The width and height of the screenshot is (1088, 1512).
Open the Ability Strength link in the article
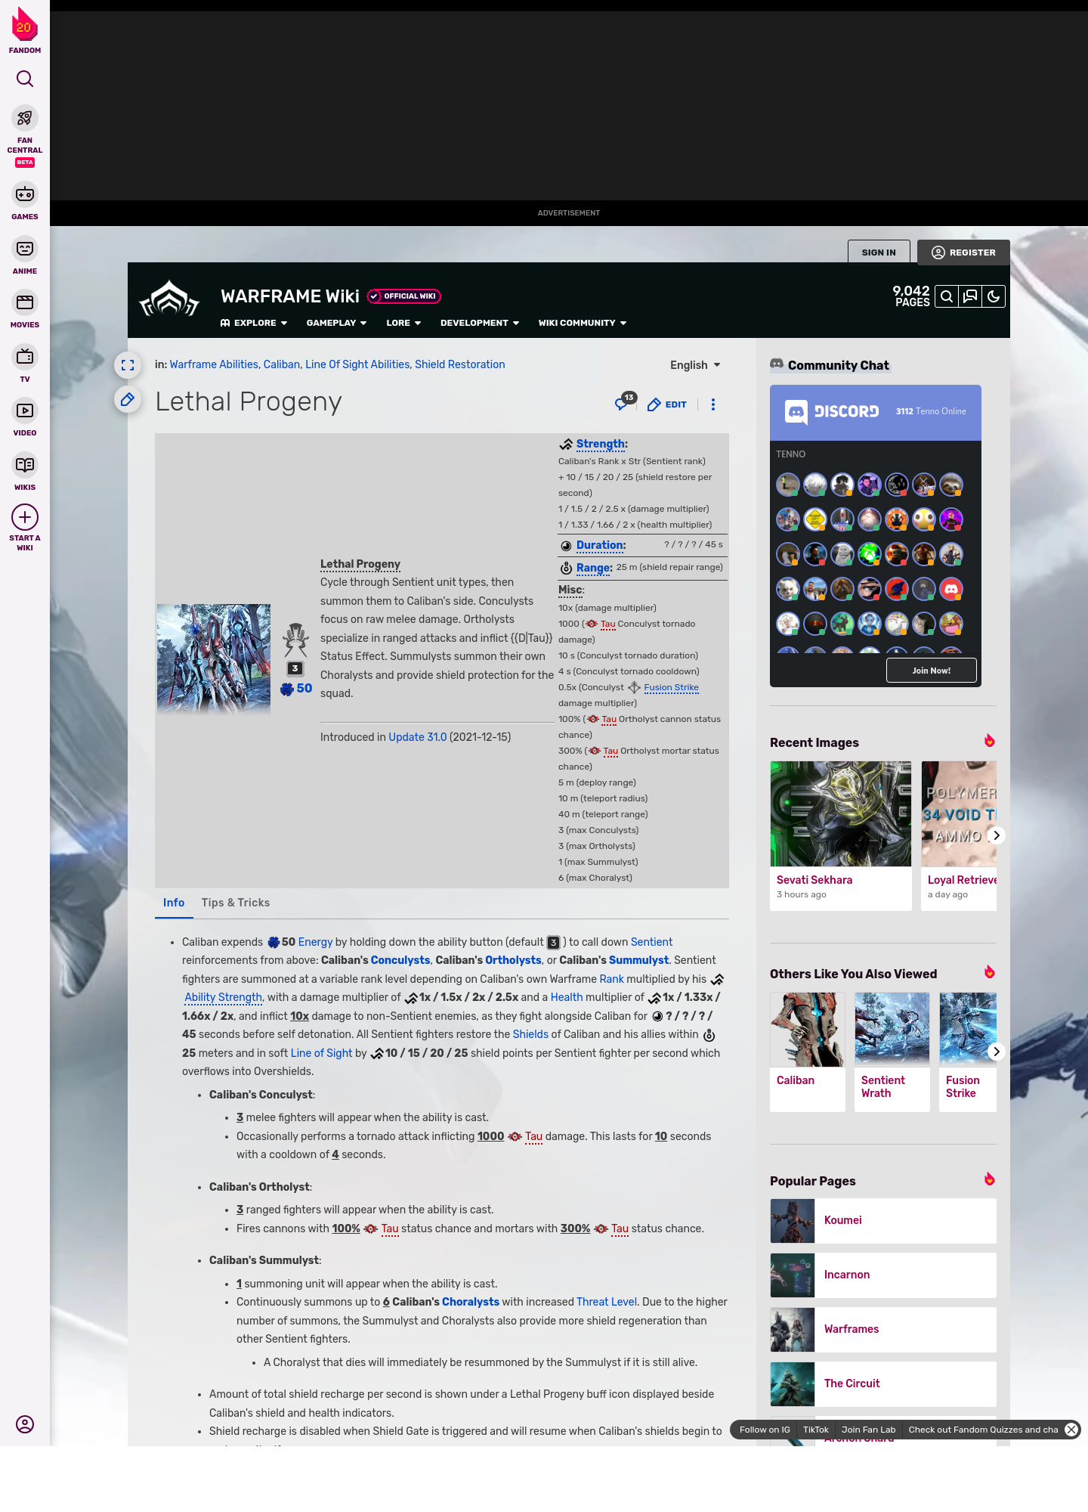click(x=223, y=997)
